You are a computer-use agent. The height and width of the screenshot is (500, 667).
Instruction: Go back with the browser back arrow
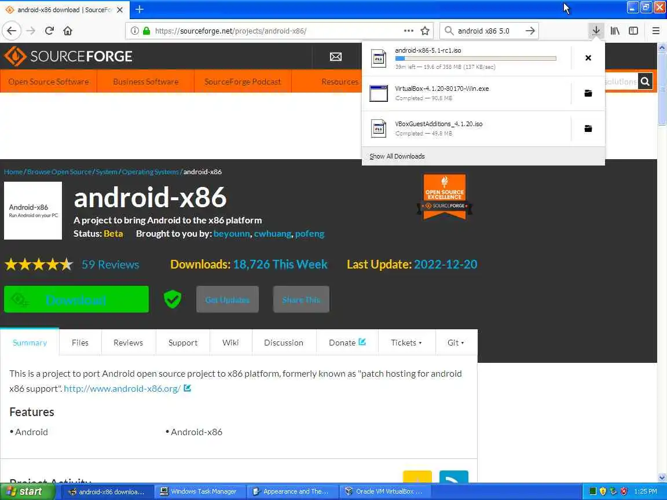pos(12,31)
